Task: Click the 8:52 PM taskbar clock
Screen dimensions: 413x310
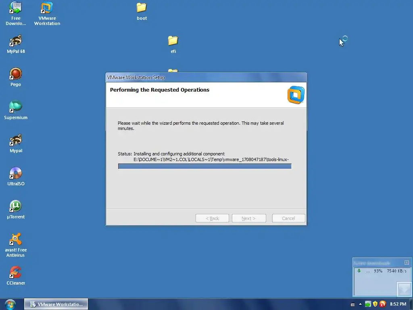Action: point(398,304)
